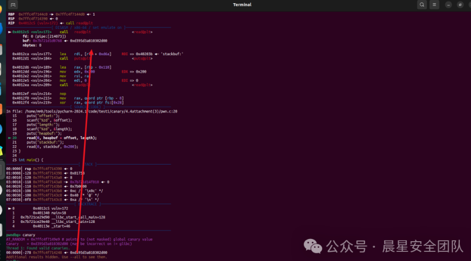Minimize the Terminal window
This screenshot has height=261, width=471.
tap(448, 5)
